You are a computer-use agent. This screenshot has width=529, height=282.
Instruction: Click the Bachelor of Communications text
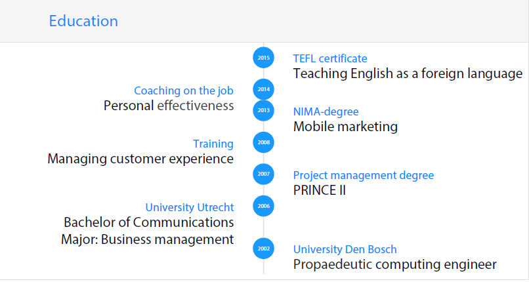tap(149, 223)
